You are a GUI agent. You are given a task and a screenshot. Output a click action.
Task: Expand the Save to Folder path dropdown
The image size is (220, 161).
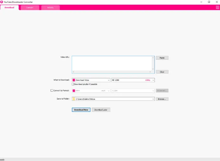pyautogui.click(x=153, y=99)
